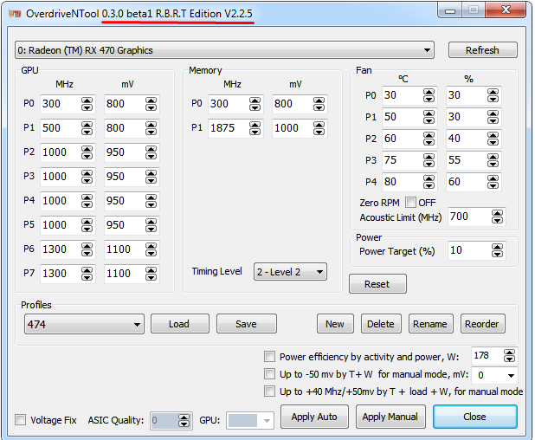The image size is (535, 440).
Task: Click the Reorder profiles button
Action: click(x=482, y=324)
